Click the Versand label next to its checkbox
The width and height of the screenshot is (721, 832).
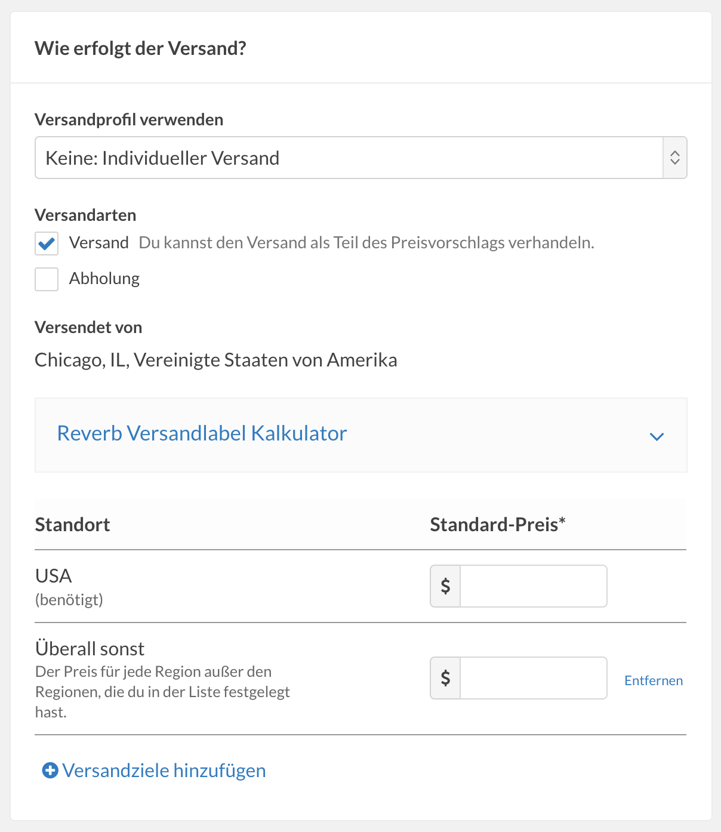(99, 243)
